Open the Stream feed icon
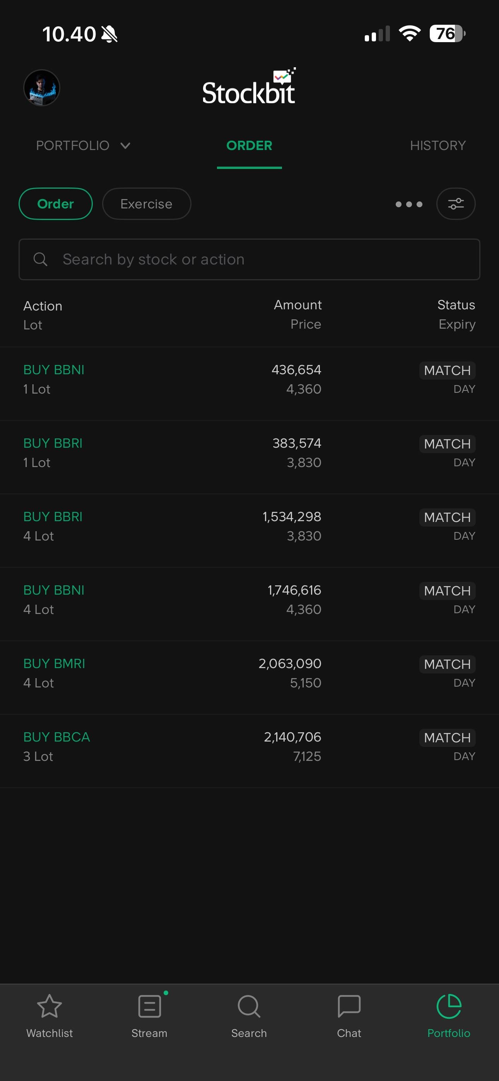The height and width of the screenshot is (1081, 499). point(150,1006)
